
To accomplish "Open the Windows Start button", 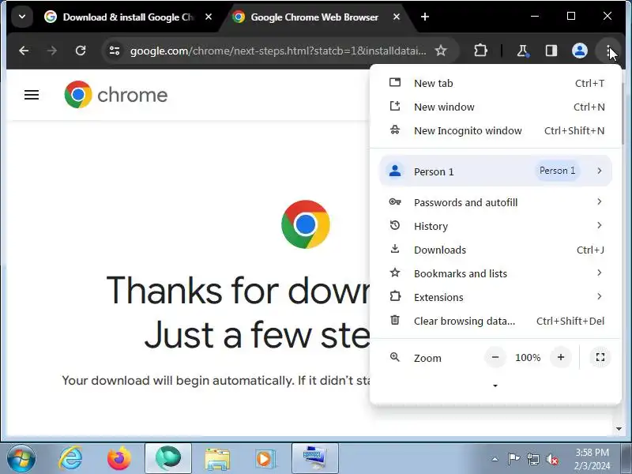I will [21, 459].
